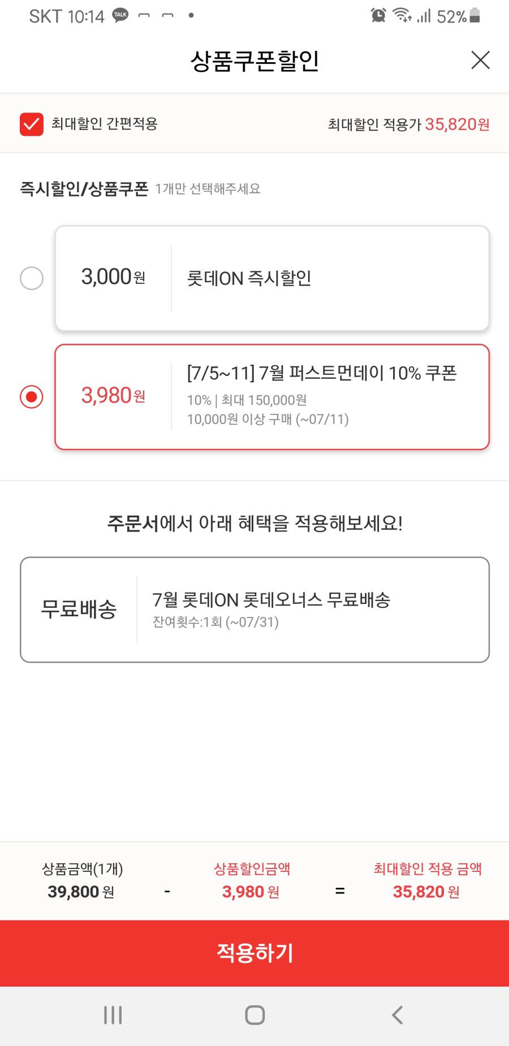Image resolution: width=509 pixels, height=1046 pixels.
Task: Open the 무료배송 롯데오너스 benefit card
Action: 255,610
